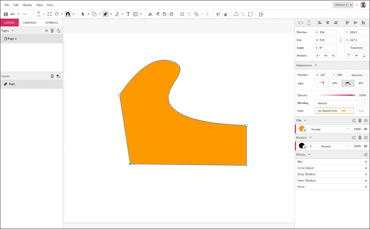Toggle the width-height ratio lock
This screenshot has width=370, height=229.
pyautogui.click(x=341, y=40)
